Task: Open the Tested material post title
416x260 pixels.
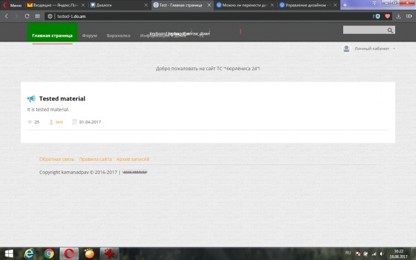Action: [62, 98]
